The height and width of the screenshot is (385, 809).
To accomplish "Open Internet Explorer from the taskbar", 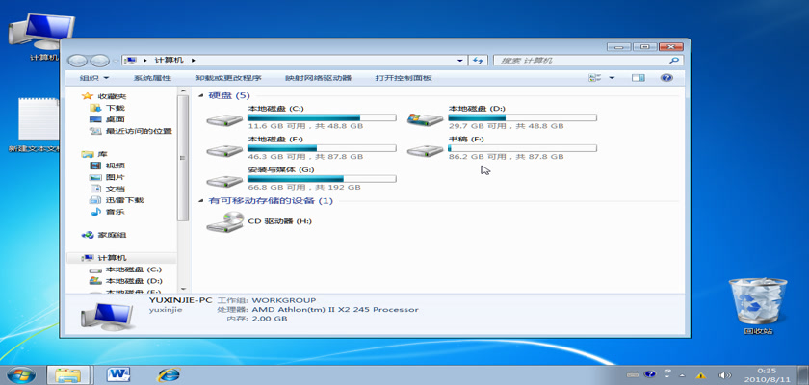I will [170, 372].
